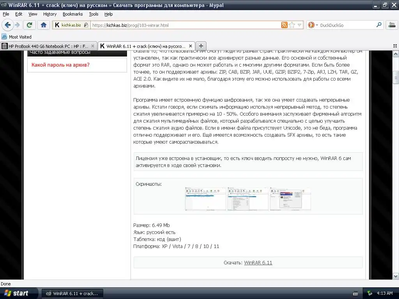This screenshot has width=399, height=299.
Task: Switch to the HP ProBook 440 G6 tab
Action: [x=48, y=46]
